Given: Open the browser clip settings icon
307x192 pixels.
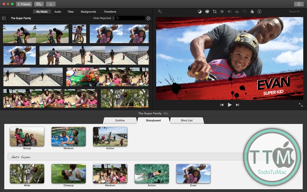Looking at the screenshot, I should click(x=149, y=18).
